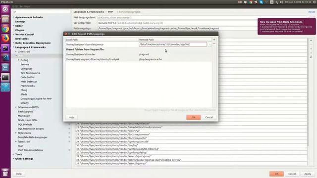Expand the TypeScript settings node
The width and height of the screenshot is (317, 178).
click(x=16, y=142)
